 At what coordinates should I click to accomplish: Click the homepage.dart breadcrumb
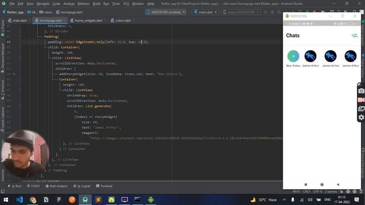coord(69,12)
